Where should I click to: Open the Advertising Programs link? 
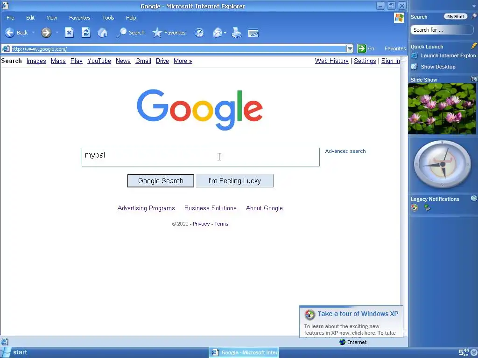pos(146,208)
